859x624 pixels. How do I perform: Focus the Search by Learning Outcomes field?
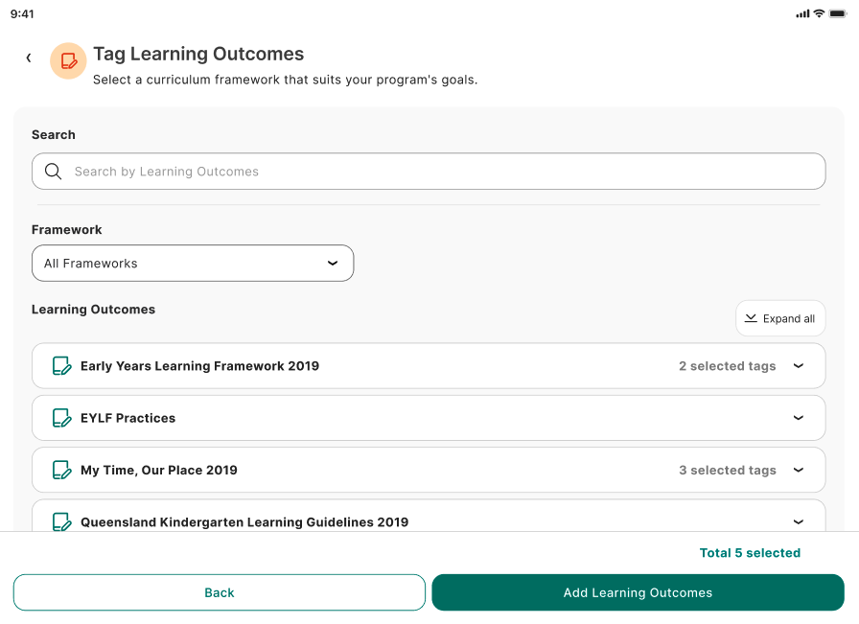click(x=441, y=172)
